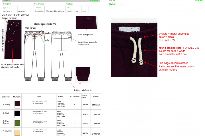The height and width of the screenshot is (136, 205).
Task: Click the Soybean row eyelets description
Action: click(61, 133)
